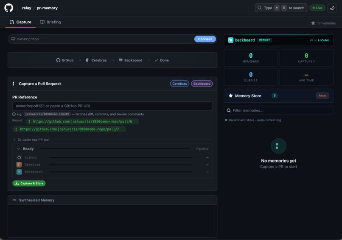Click the GitHub progress bar
Image resolution: width=342 pixels, height=240 pixels.
pyautogui.click(x=121, y=157)
